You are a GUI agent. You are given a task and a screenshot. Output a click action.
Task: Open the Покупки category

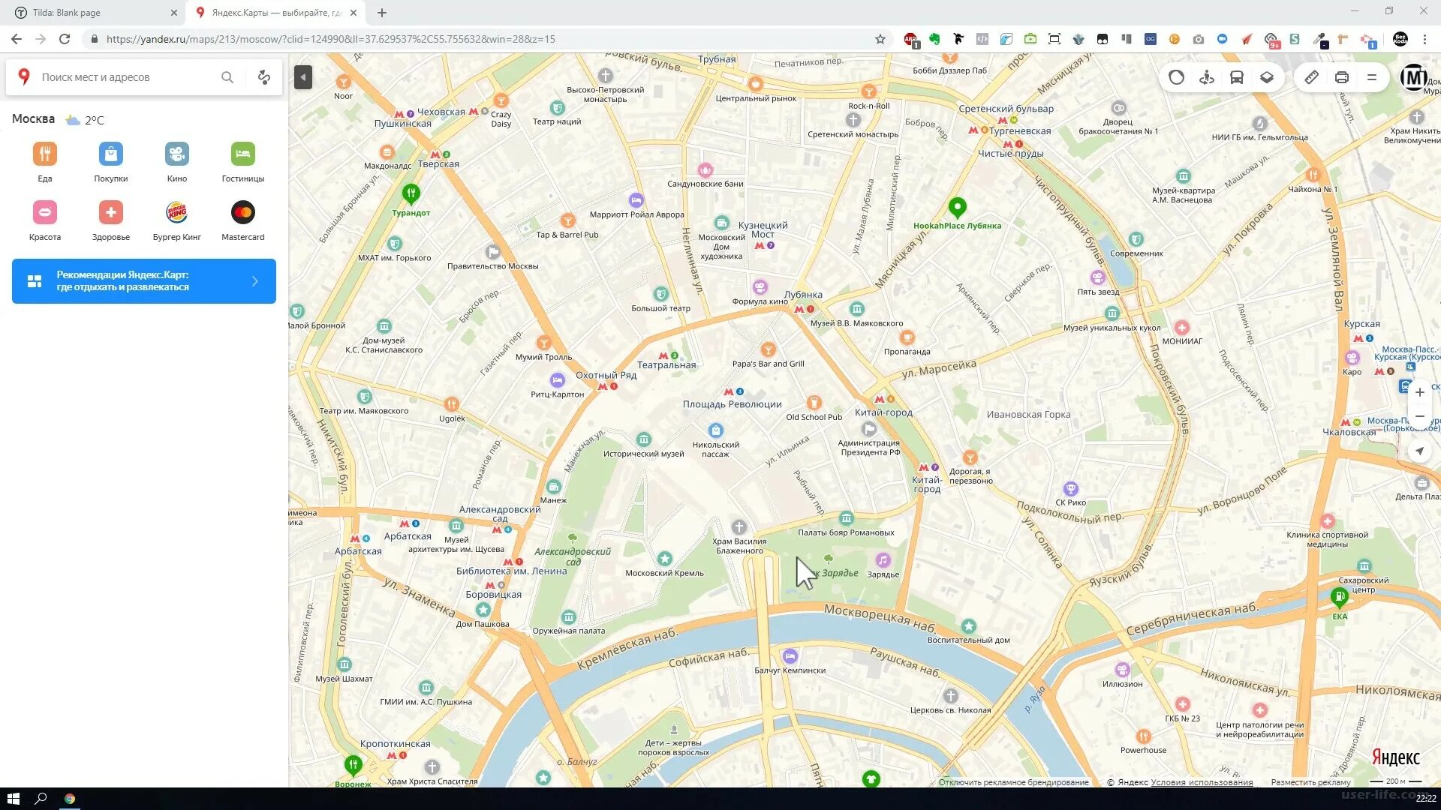point(111,162)
